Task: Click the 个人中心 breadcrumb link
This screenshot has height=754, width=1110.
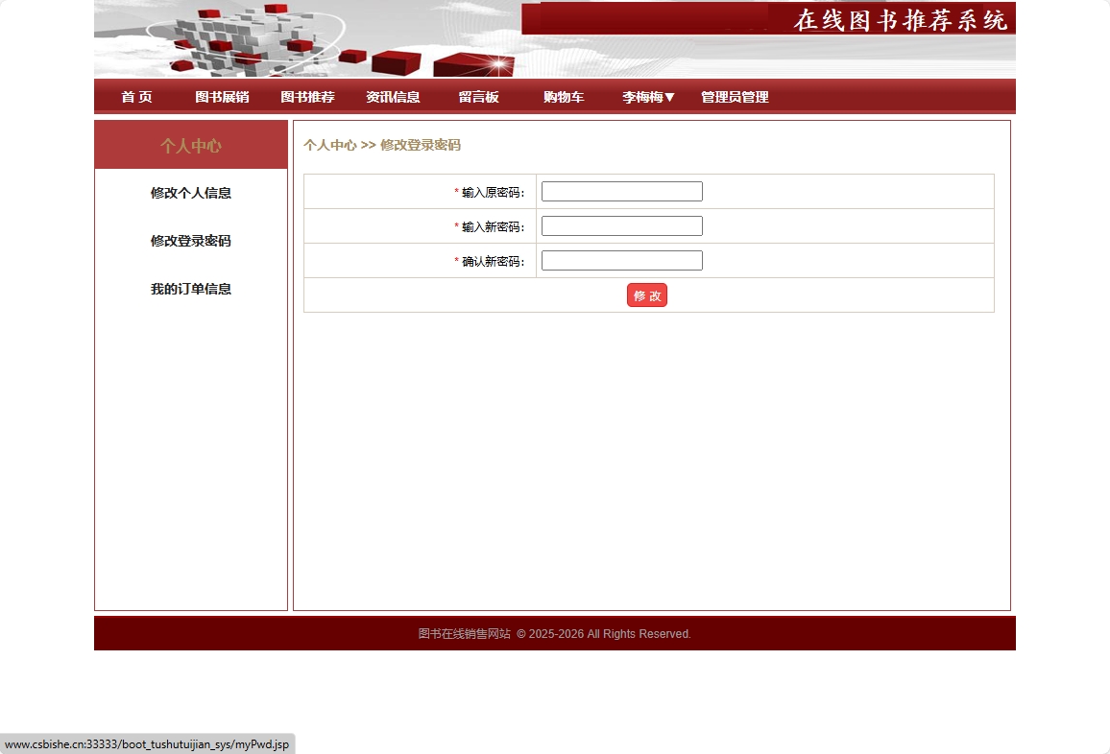Action: tap(330, 145)
